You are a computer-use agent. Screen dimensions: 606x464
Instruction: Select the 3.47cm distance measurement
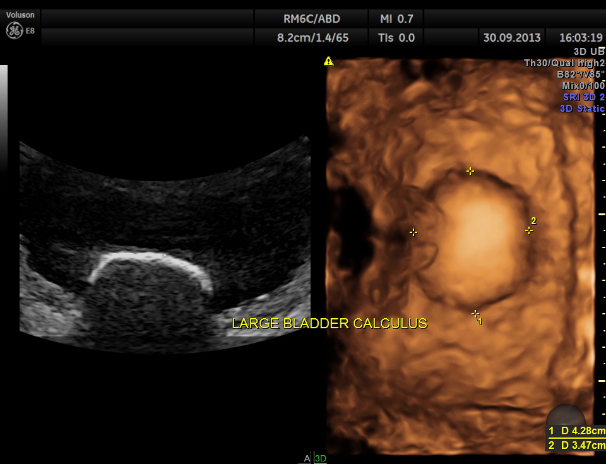(577, 446)
